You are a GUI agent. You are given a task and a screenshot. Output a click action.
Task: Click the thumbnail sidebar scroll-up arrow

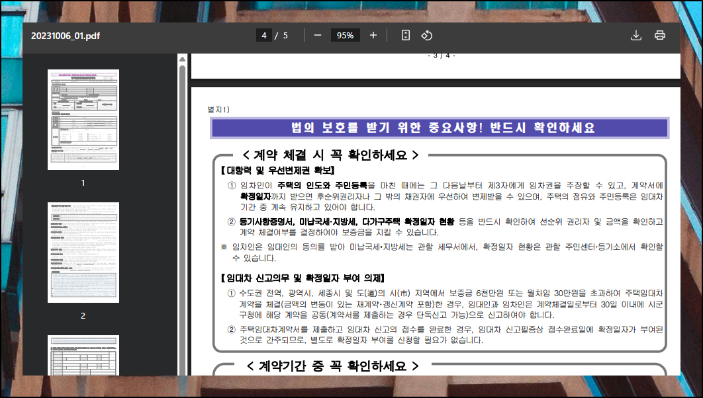coord(183,59)
